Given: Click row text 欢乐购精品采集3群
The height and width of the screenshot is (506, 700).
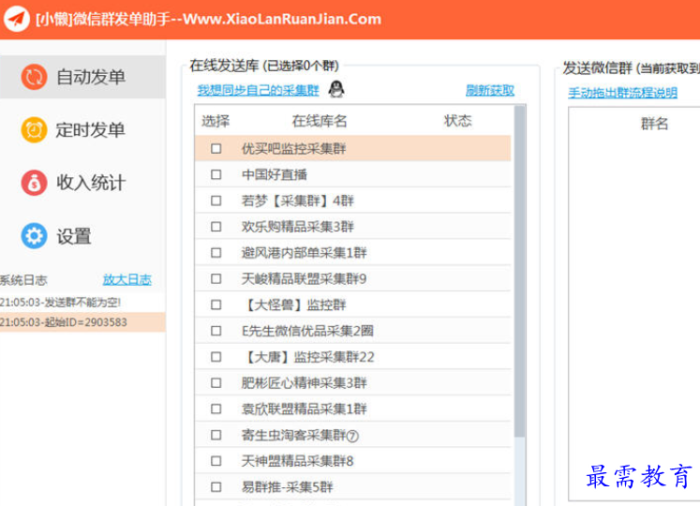Looking at the screenshot, I should pyautogui.click(x=297, y=227).
